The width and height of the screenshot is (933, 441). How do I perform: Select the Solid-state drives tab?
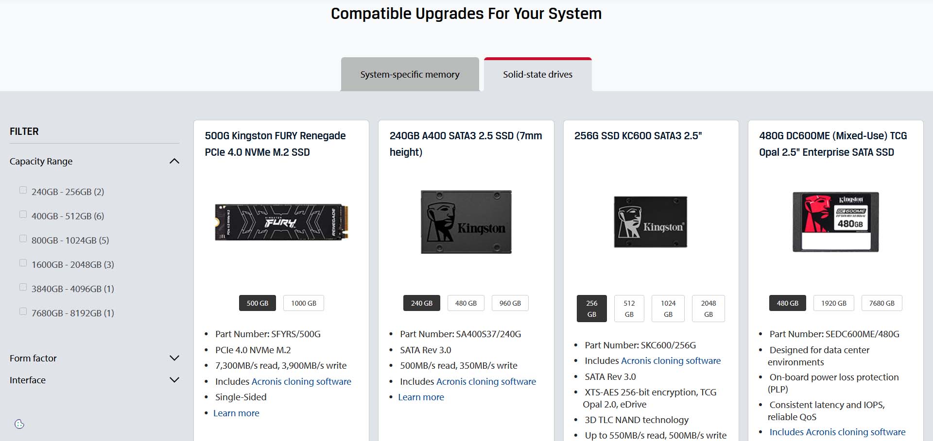pos(537,74)
